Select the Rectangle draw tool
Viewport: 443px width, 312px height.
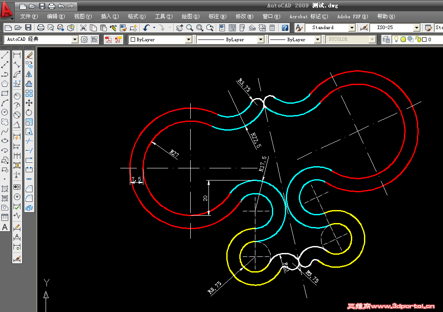[5, 93]
